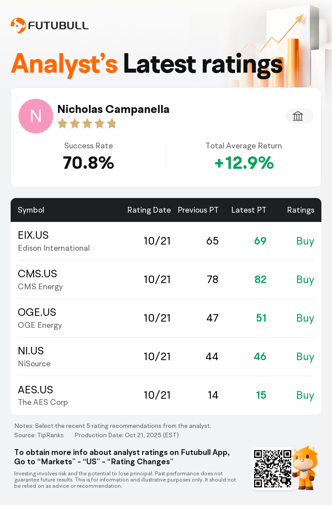Click the Ratings column header

coord(301,210)
